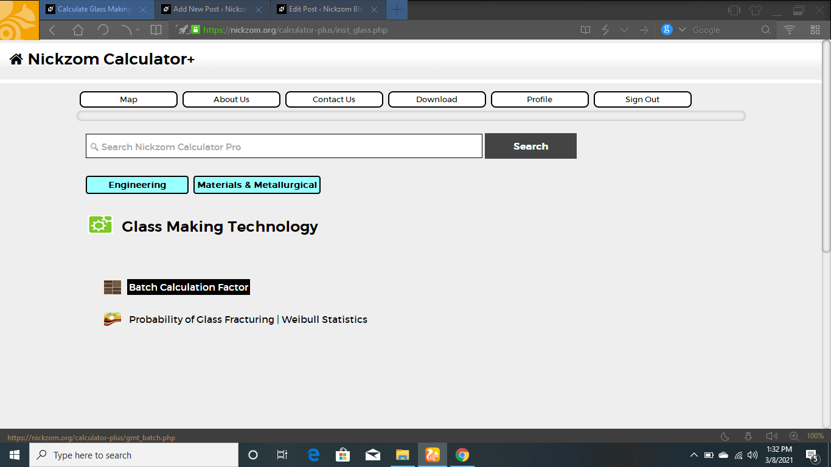Close the Add New Post tab
Viewport: 831px width, 467px height.
click(259, 10)
